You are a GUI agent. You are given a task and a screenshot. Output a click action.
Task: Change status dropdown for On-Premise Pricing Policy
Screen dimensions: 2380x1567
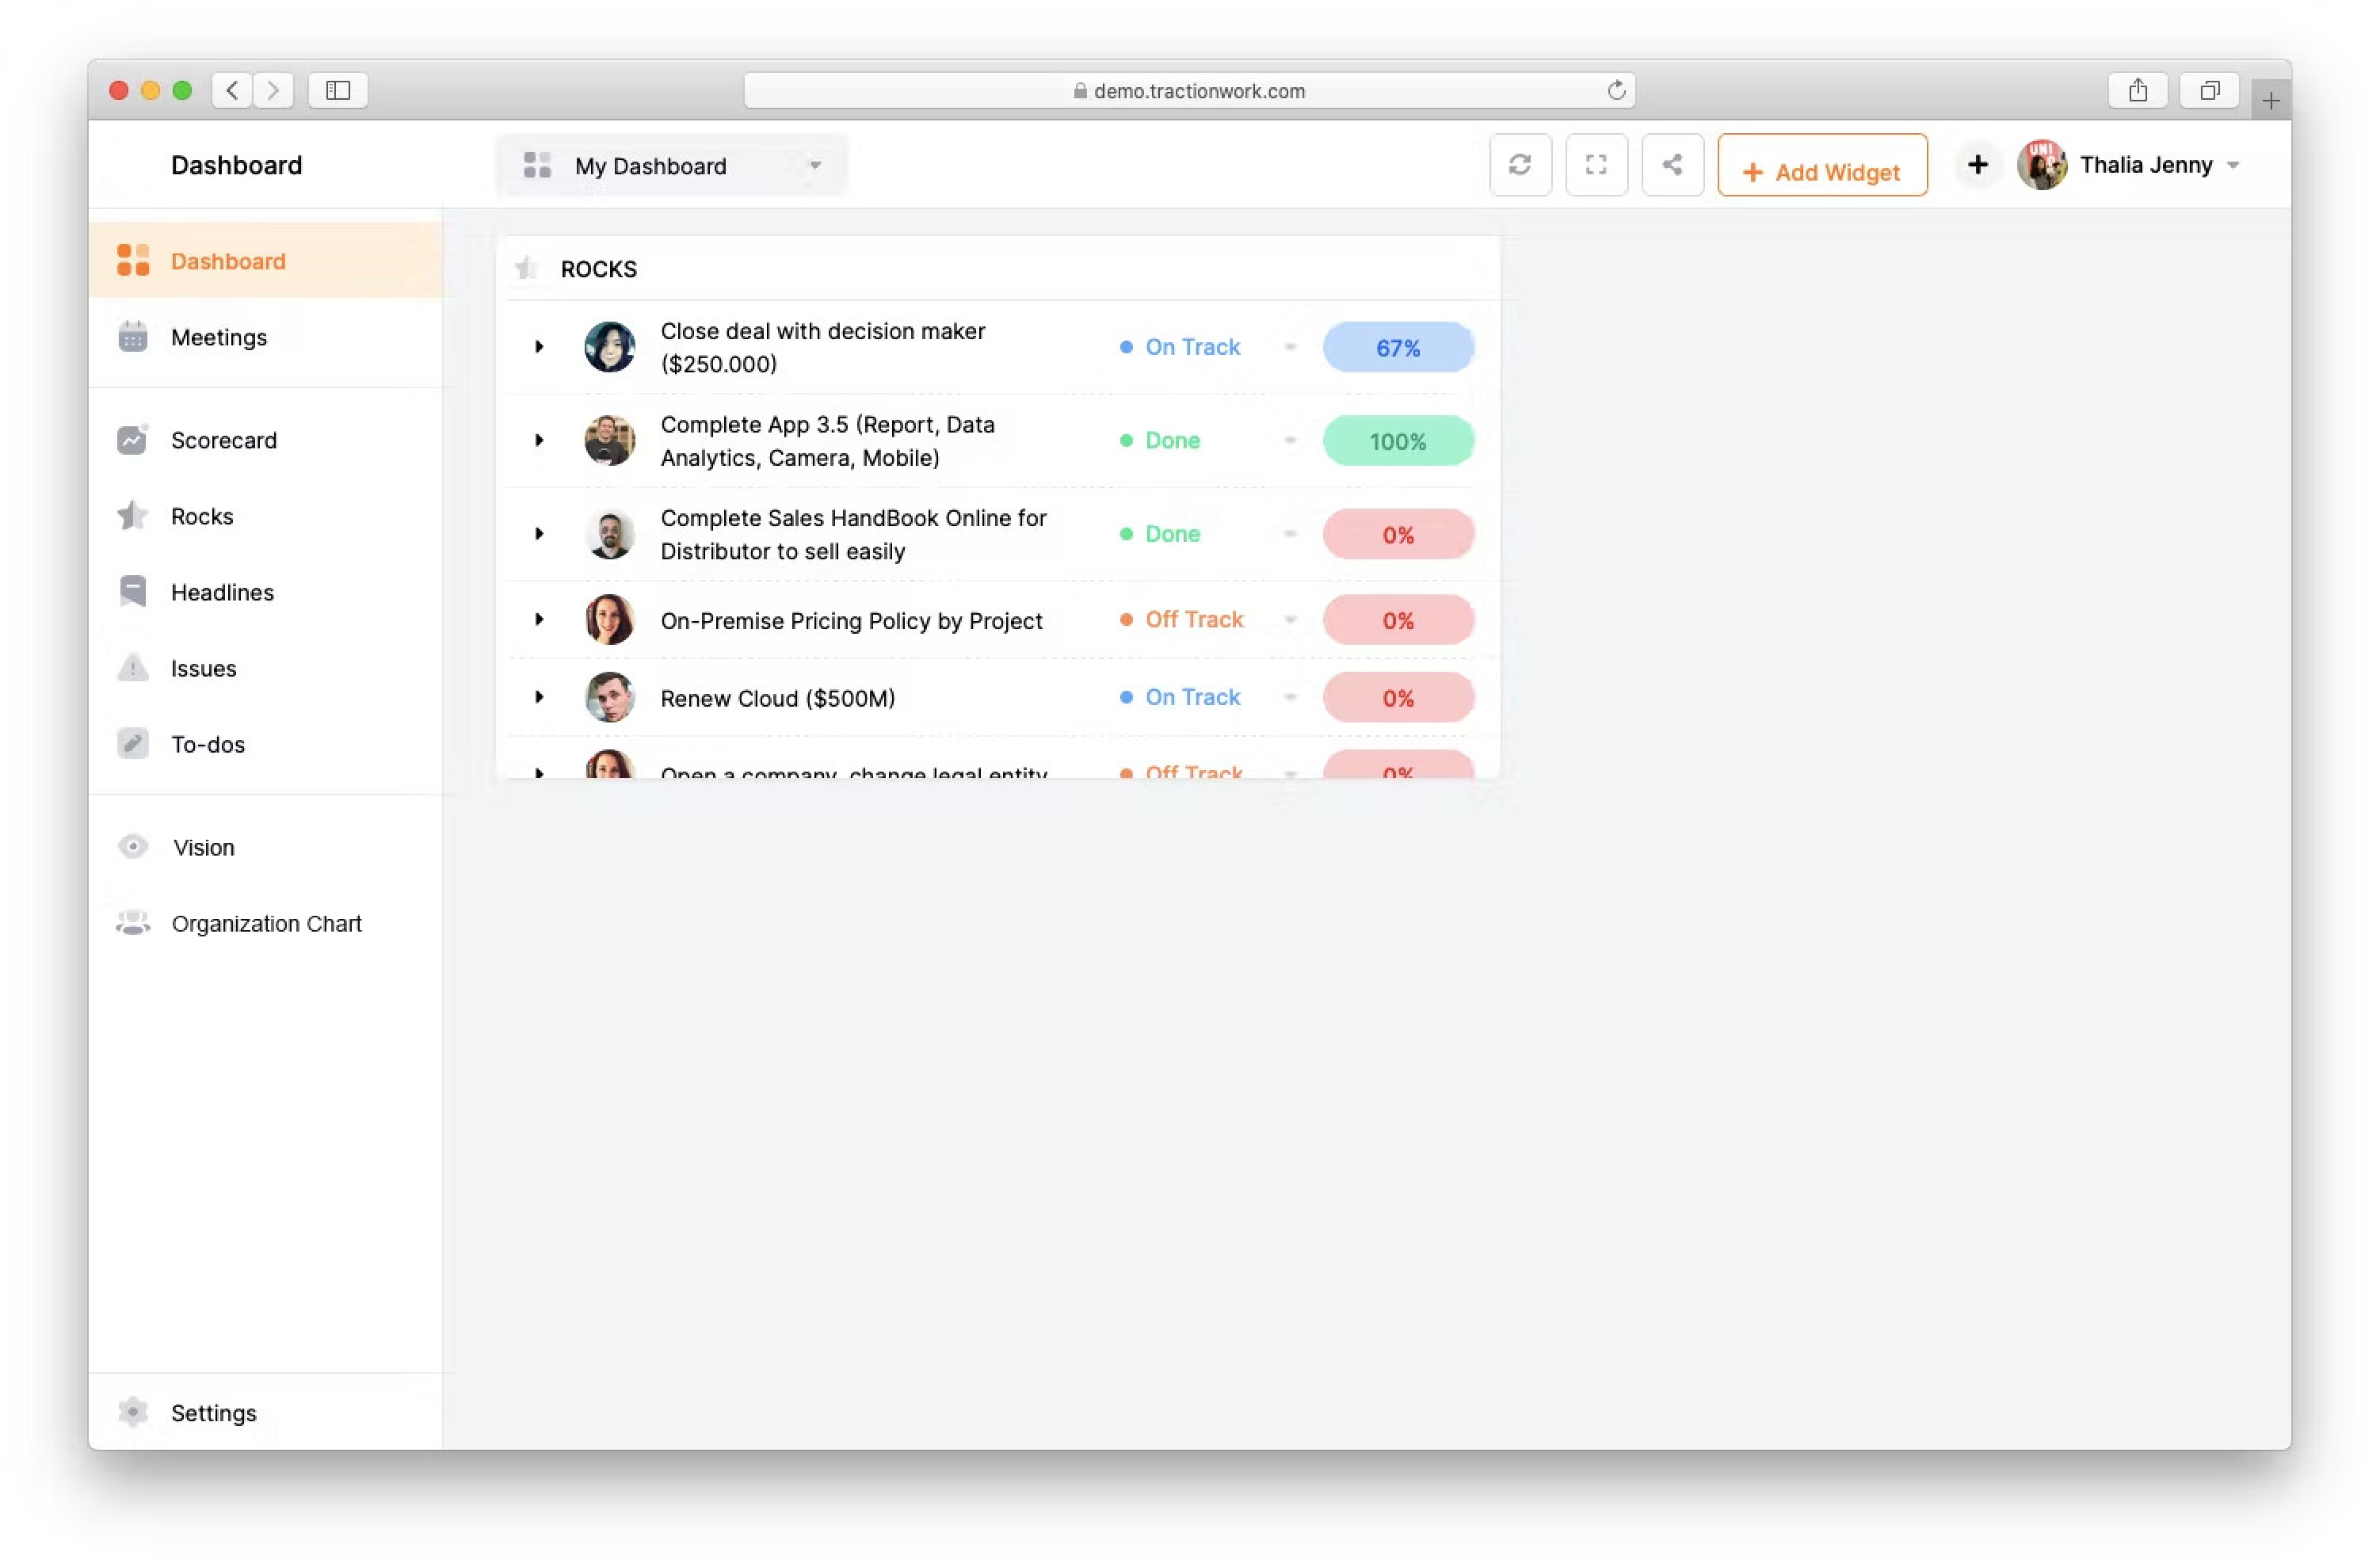click(x=1290, y=620)
